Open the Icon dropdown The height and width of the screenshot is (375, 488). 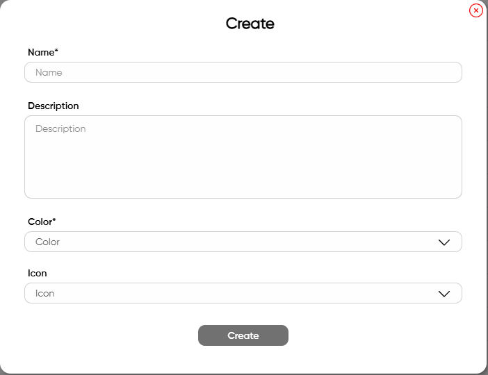point(243,293)
